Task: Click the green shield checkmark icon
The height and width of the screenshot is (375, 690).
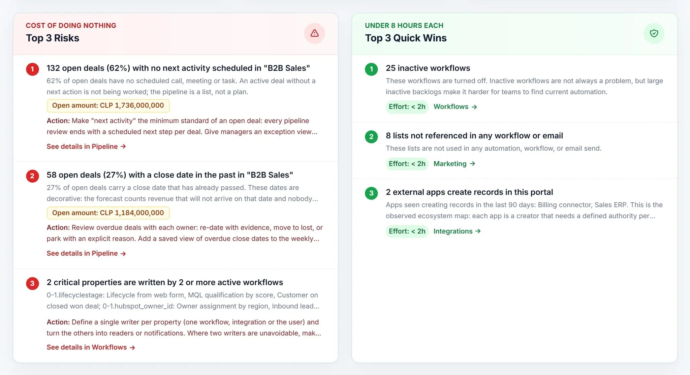Action: click(x=654, y=33)
